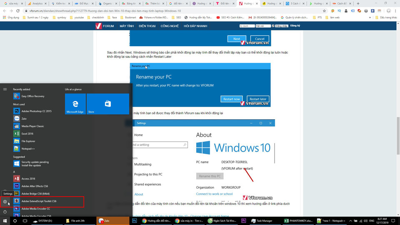Open Zalo taskbar button
The image size is (400, 225).
pos(113,221)
